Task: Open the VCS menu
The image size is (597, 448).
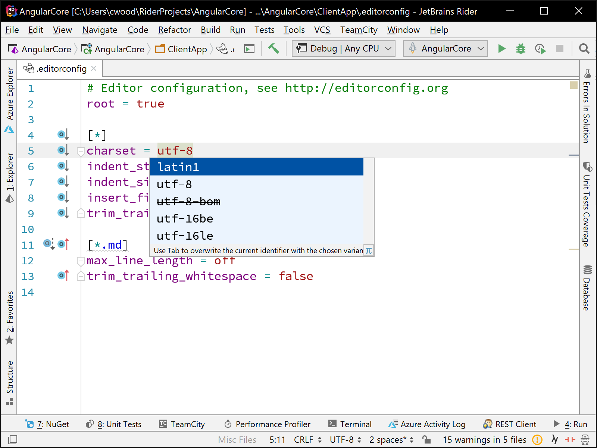Action: coord(322,30)
